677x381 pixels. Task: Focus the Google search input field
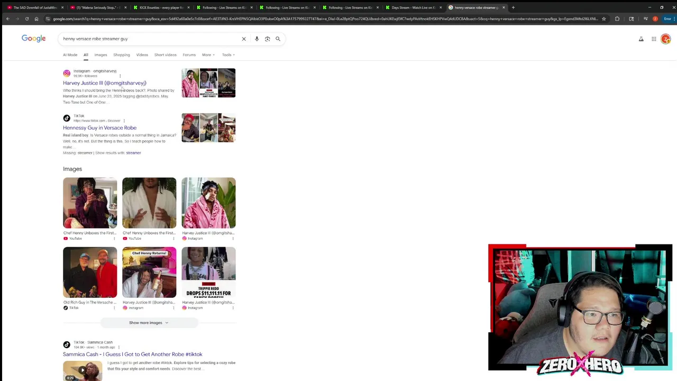point(151,39)
